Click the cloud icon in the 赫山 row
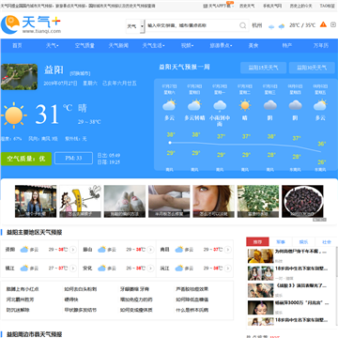 tap(101, 250)
